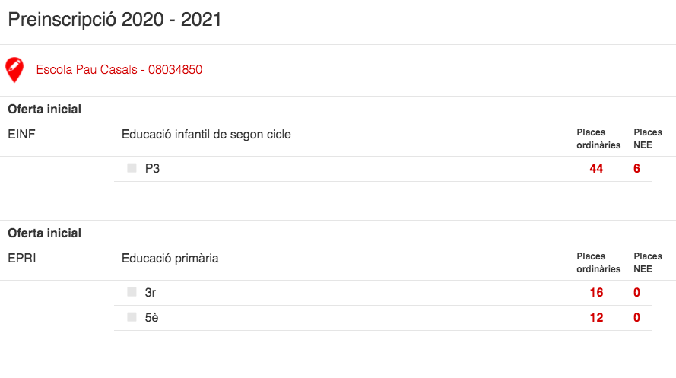Tick the P3 checkbox
Viewport: 676px width, 378px height.
pyautogui.click(x=132, y=168)
